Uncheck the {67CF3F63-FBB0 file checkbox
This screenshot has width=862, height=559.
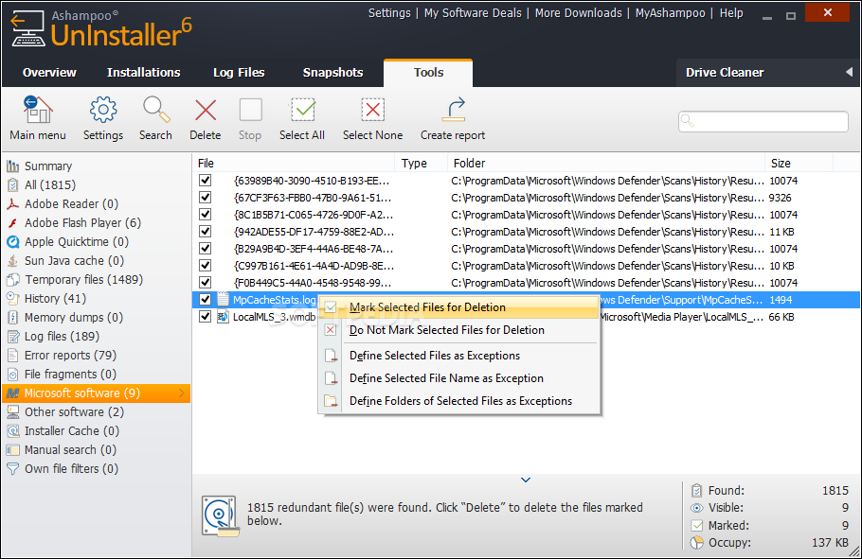point(205,198)
